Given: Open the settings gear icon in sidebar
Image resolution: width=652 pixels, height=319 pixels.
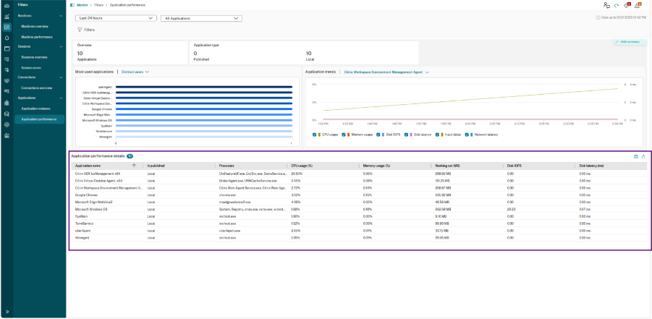Looking at the screenshot, I should tap(7, 124).
